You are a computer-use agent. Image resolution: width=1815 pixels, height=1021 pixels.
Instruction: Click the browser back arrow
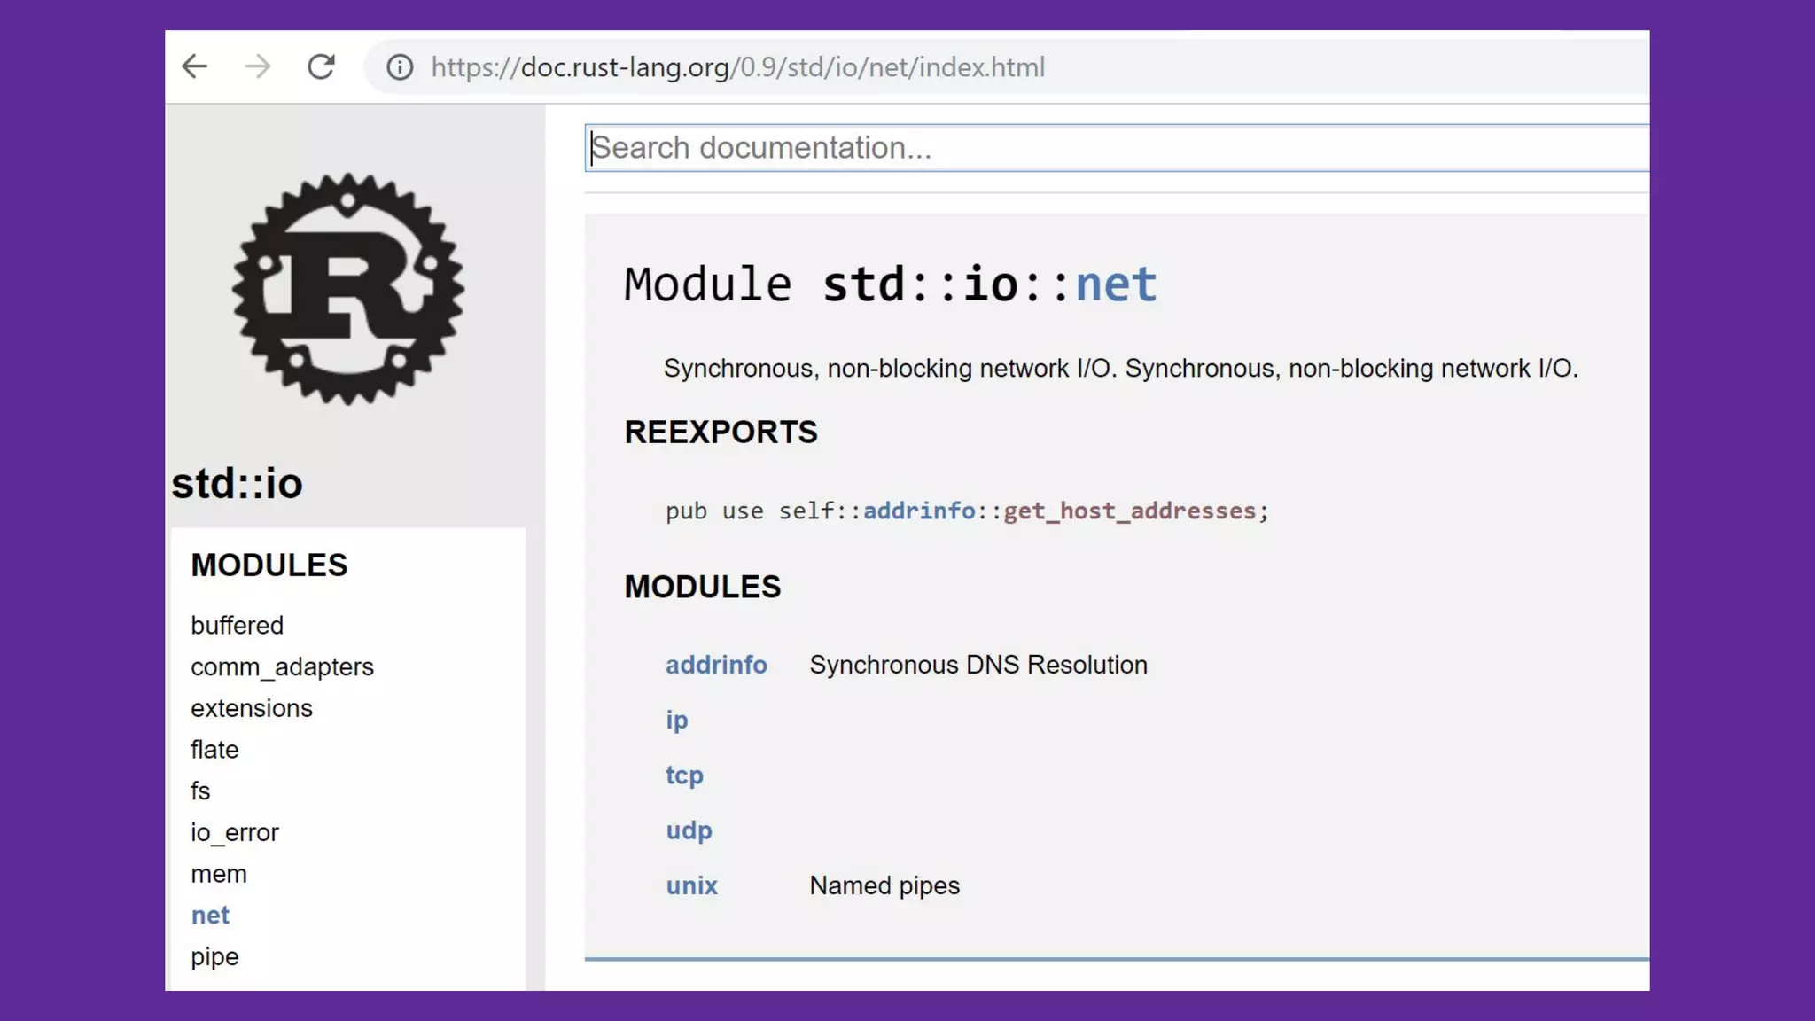point(194,66)
